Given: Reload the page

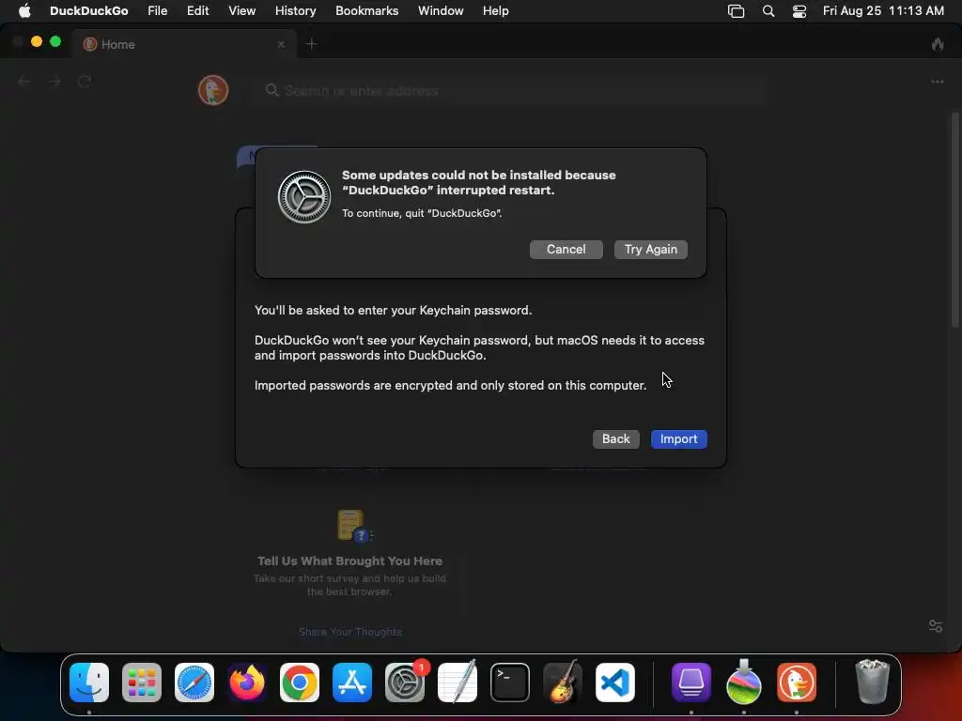Looking at the screenshot, I should [x=85, y=82].
